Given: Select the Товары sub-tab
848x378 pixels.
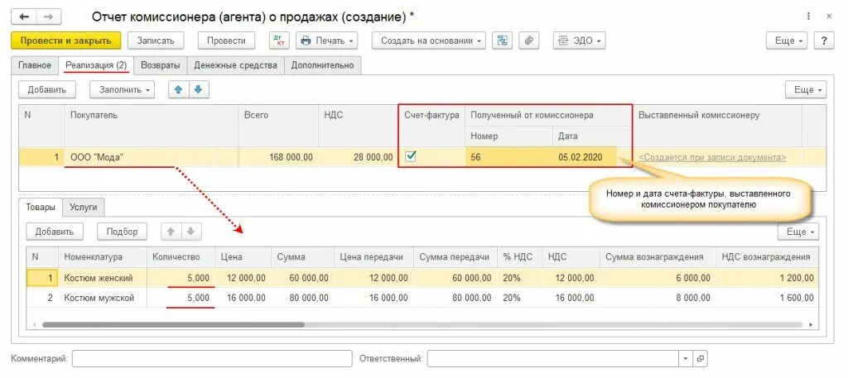Looking at the screenshot, I should tap(41, 207).
